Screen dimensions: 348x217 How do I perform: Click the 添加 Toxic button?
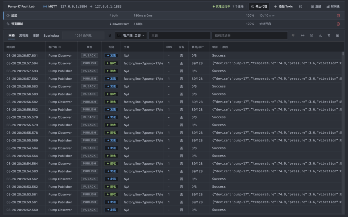click(x=284, y=6)
